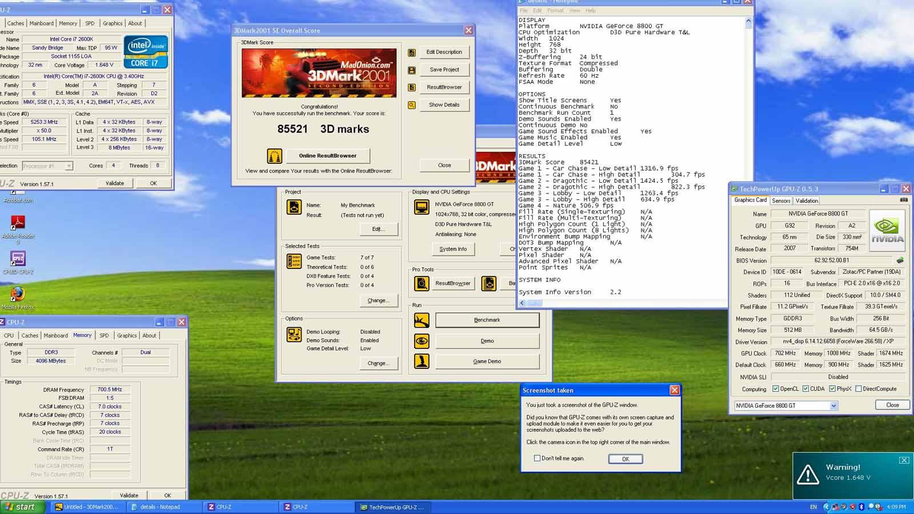Open the Processor #1 selection dropdown in CPU-Z
Image resolution: width=914 pixels, height=514 pixels.
pos(69,166)
